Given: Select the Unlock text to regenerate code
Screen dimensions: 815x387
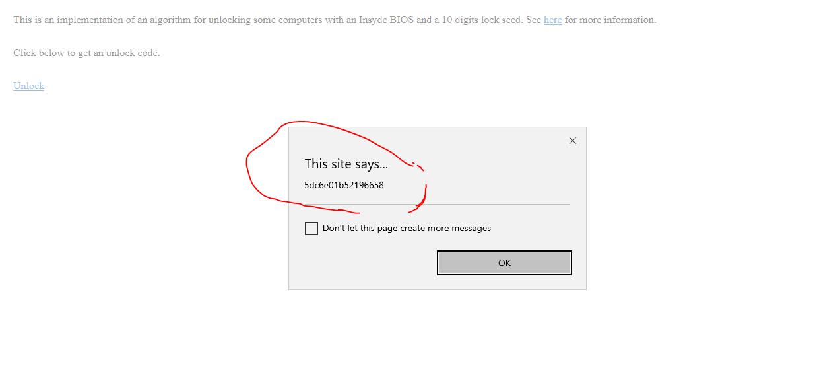Looking at the screenshot, I should tap(28, 86).
